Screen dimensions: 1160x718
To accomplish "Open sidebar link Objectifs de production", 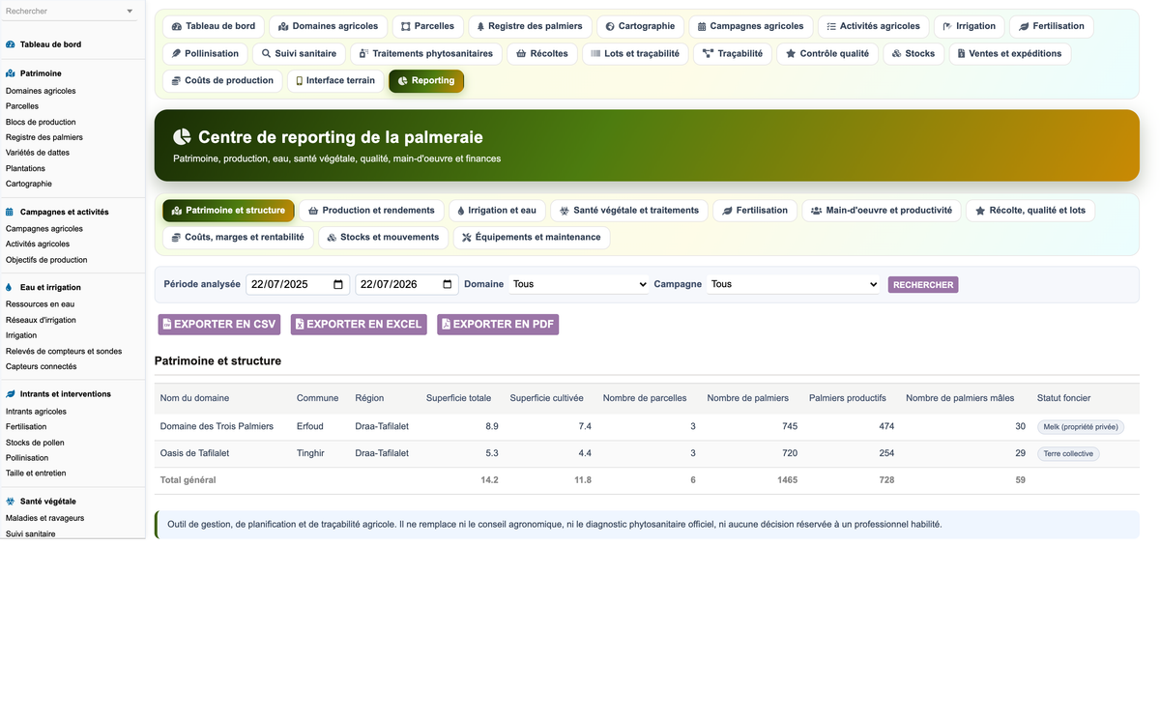I will point(46,260).
